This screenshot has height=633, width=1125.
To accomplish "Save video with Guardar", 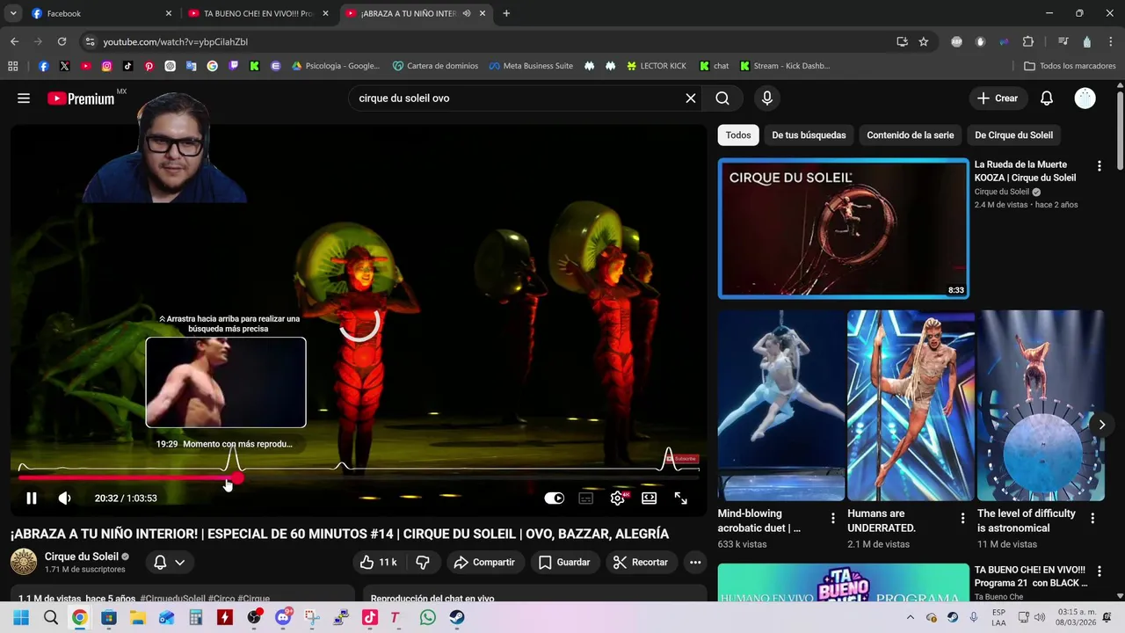I will click(x=564, y=563).
